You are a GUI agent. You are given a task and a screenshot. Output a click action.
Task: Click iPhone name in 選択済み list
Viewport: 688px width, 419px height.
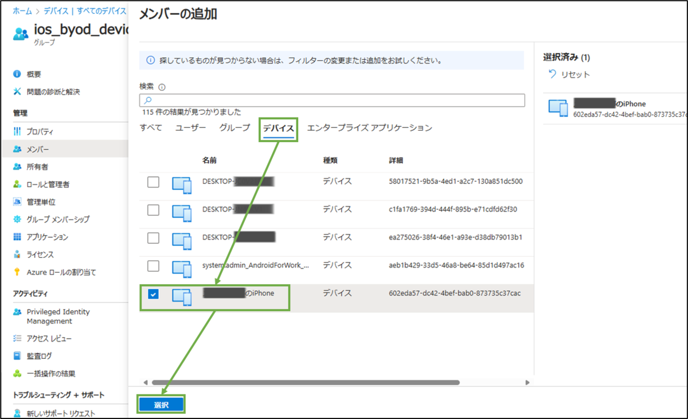point(609,104)
